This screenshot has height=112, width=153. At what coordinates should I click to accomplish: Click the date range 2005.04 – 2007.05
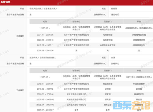pyautogui.click(x=45, y=105)
